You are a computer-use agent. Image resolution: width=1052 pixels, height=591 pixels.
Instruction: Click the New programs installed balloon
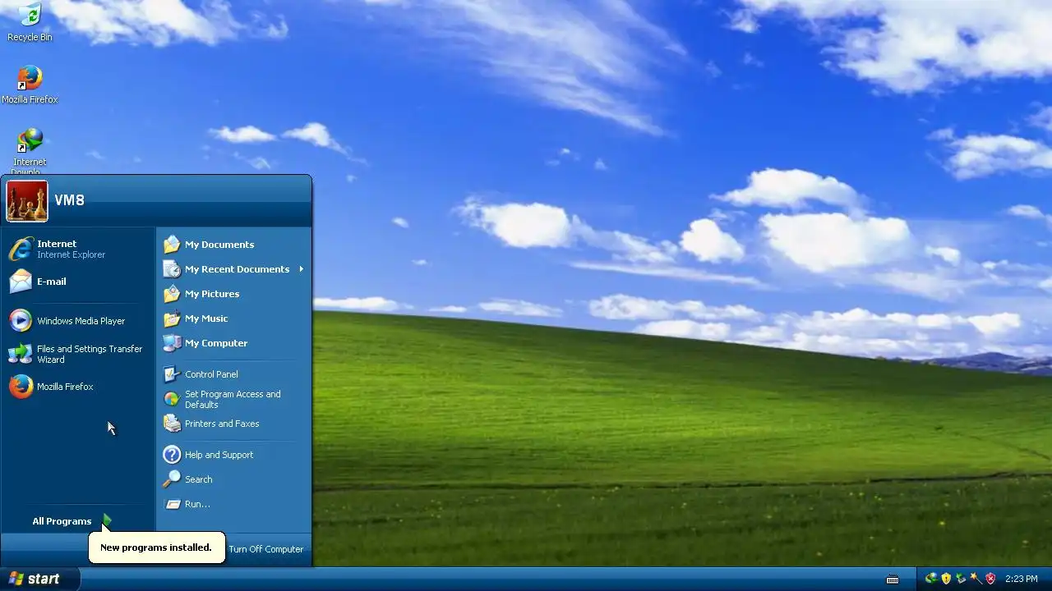(156, 547)
